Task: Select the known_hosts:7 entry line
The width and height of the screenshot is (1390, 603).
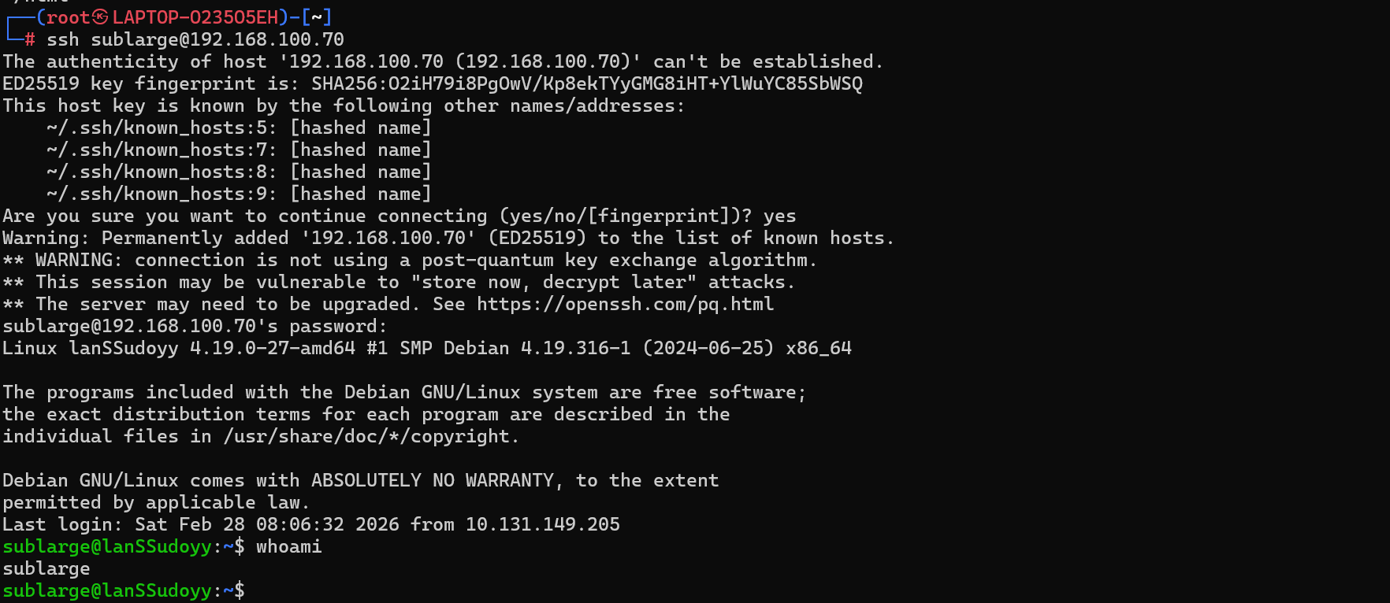Action: coord(238,150)
